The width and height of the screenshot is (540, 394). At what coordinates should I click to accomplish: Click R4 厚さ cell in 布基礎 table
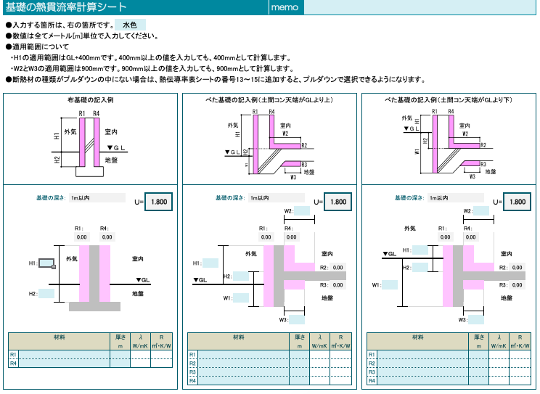[x=120, y=363]
